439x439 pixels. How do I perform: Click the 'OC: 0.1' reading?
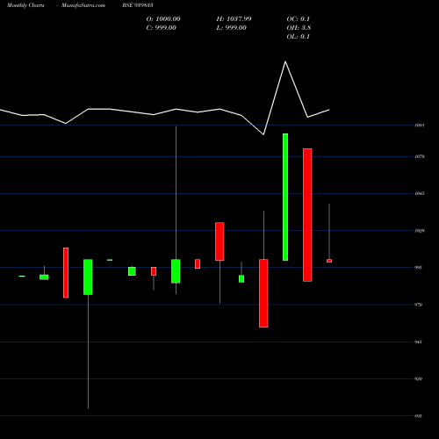click(299, 19)
